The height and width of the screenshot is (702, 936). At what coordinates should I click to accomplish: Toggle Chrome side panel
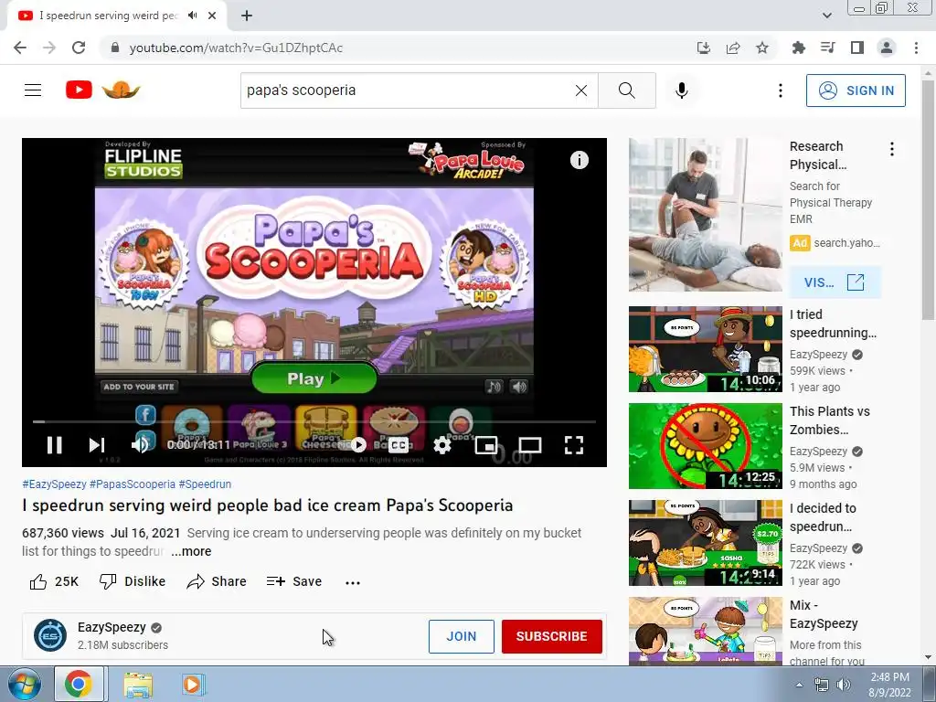click(x=857, y=48)
